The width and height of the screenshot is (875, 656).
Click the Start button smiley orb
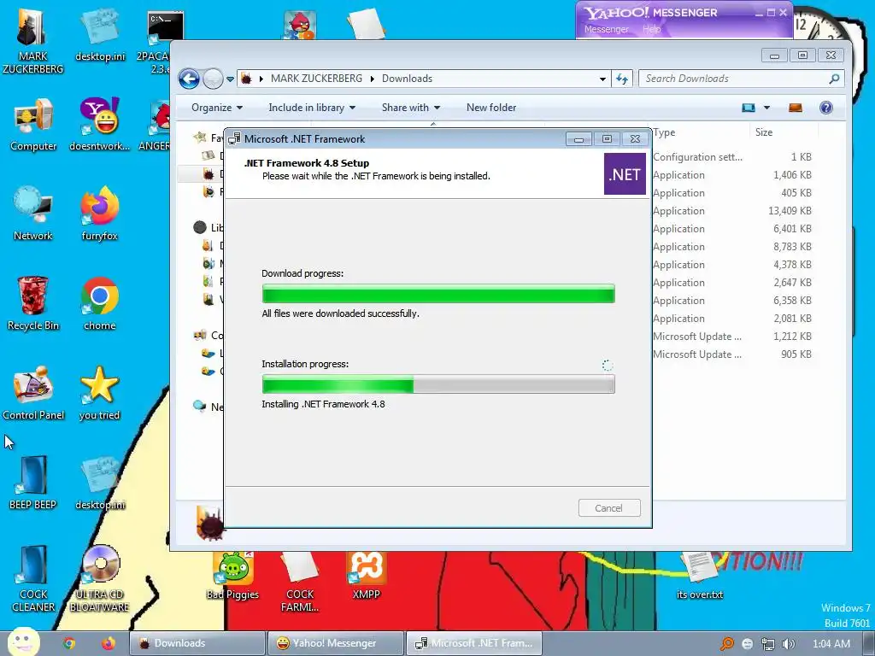pos(23,642)
